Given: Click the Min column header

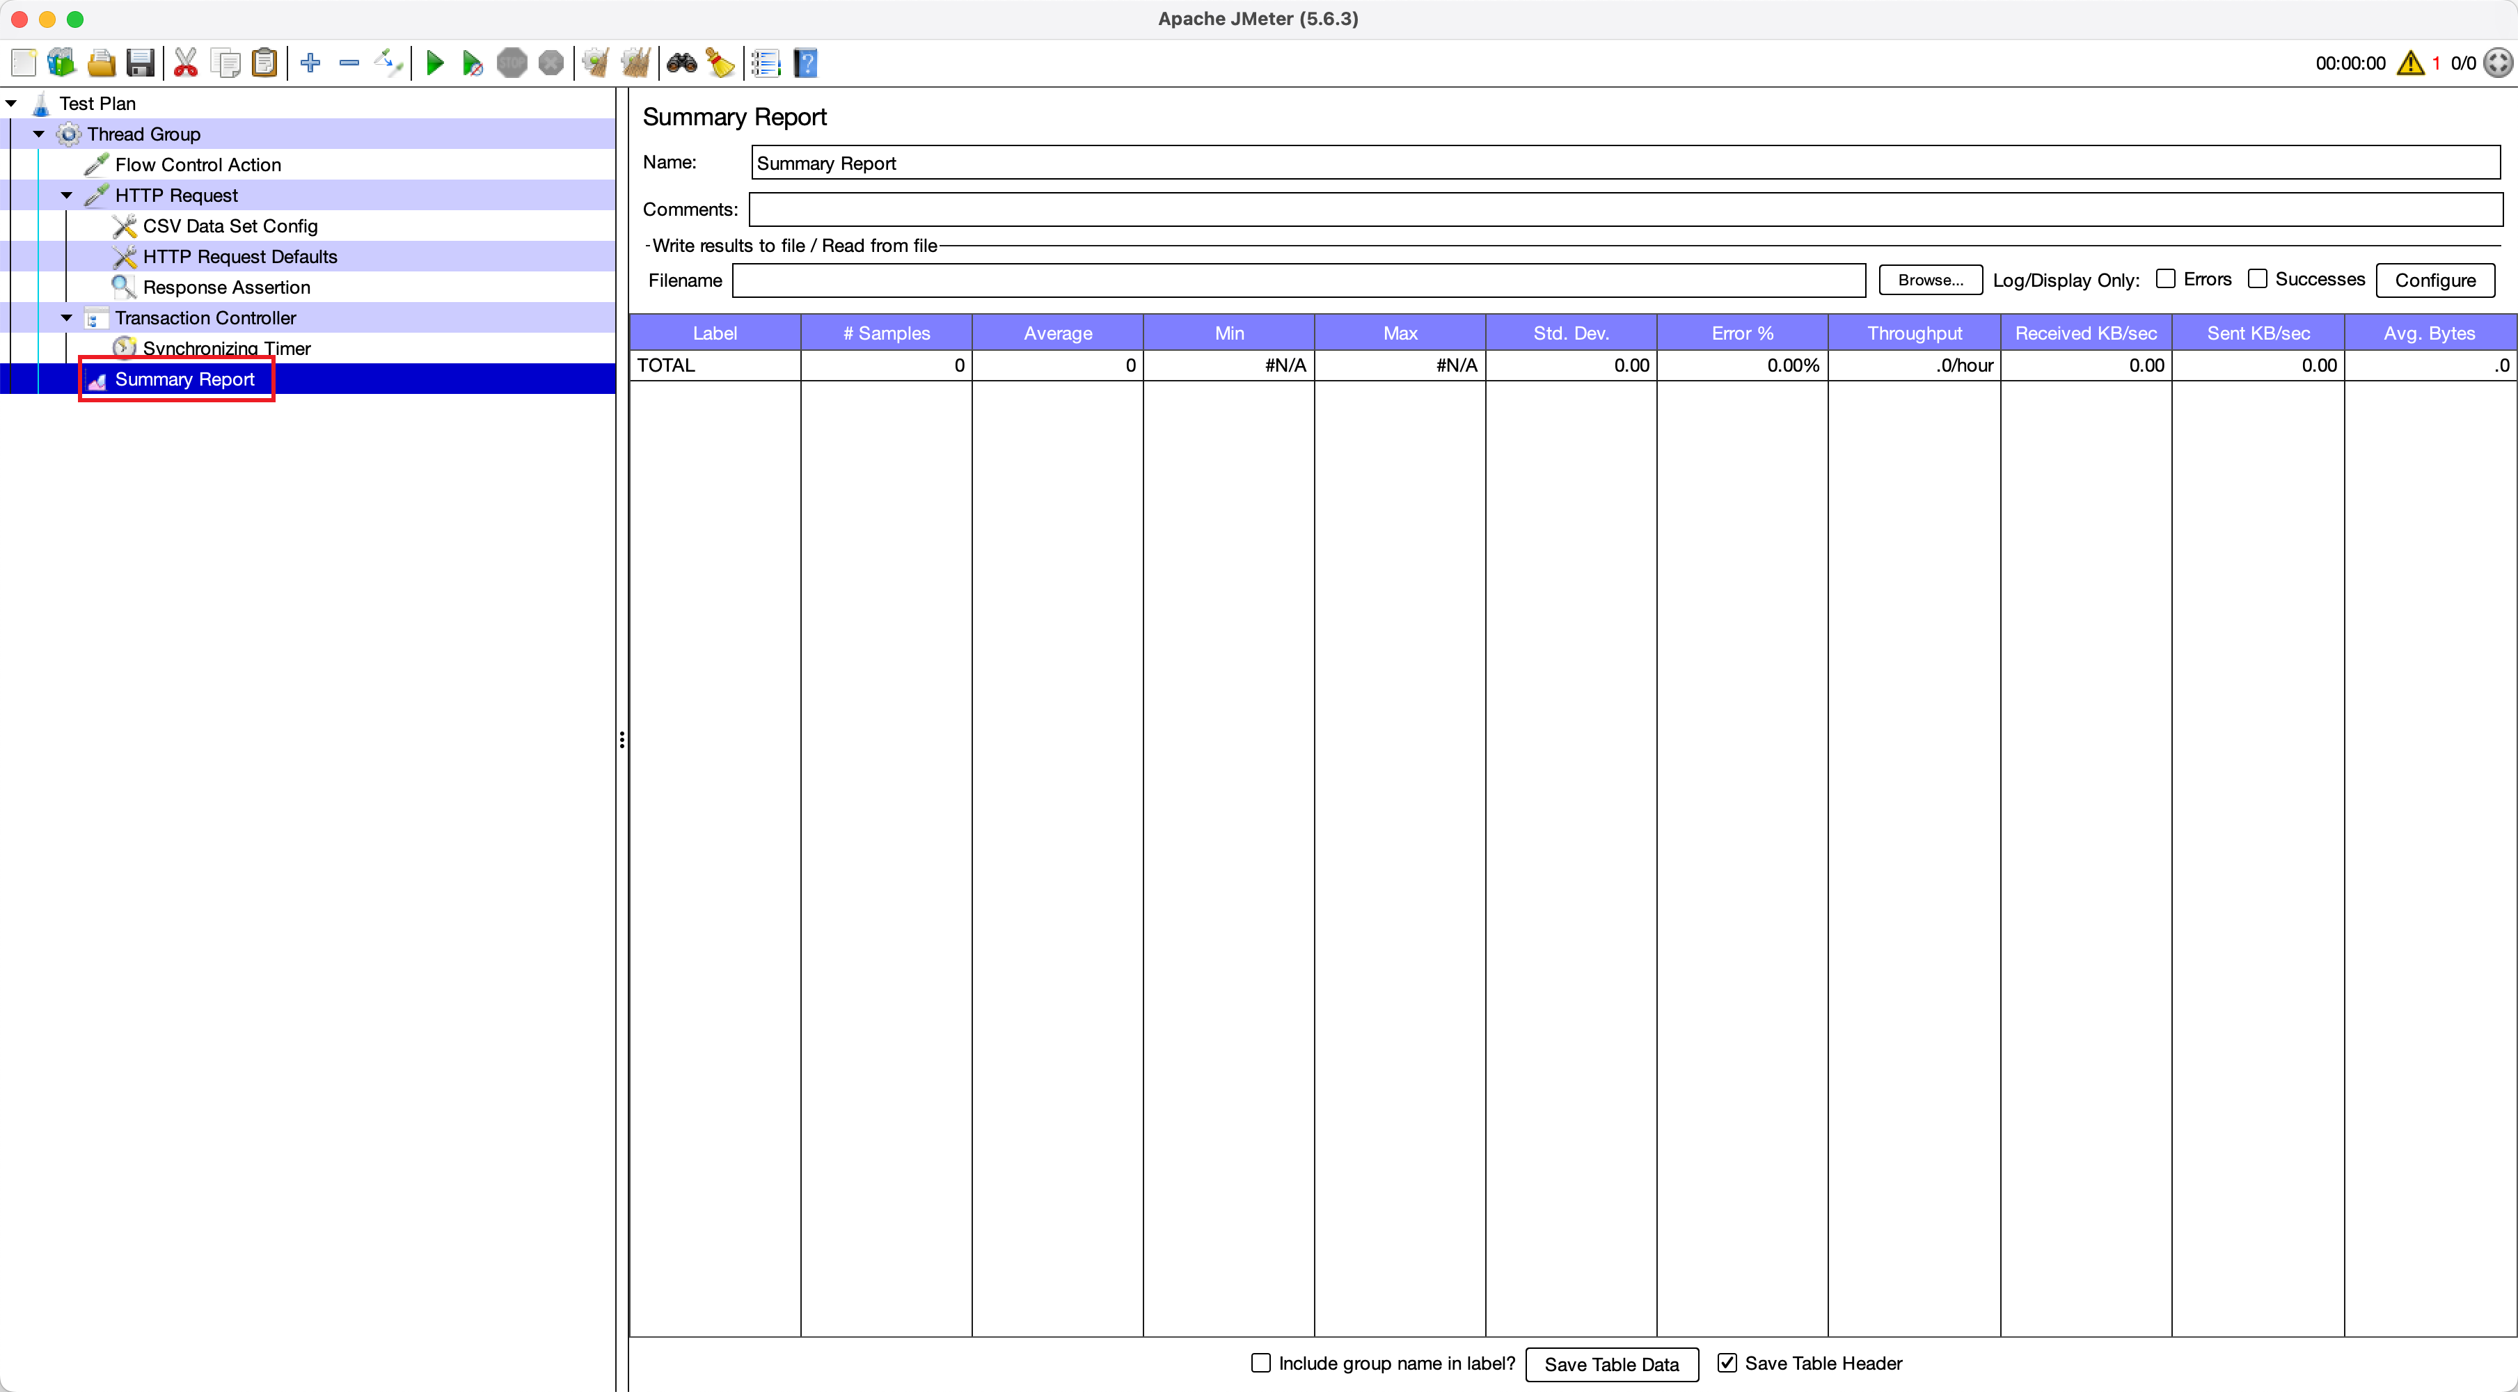Looking at the screenshot, I should tap(1228, 333).
